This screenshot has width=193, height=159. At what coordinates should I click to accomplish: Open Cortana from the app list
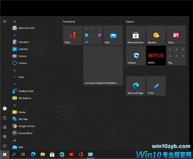[22, 63]
